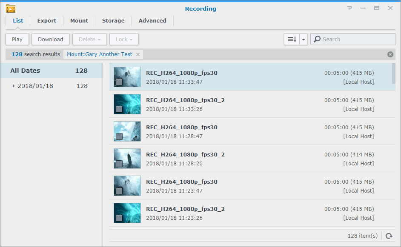
Task: Switch to the Export tab
Action: (x=46, y=20)
